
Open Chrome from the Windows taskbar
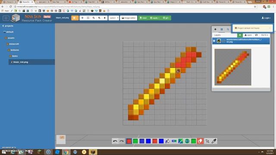point(66,152)
